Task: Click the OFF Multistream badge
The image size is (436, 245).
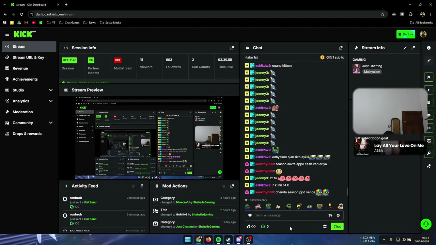Action: coord(118,60)
